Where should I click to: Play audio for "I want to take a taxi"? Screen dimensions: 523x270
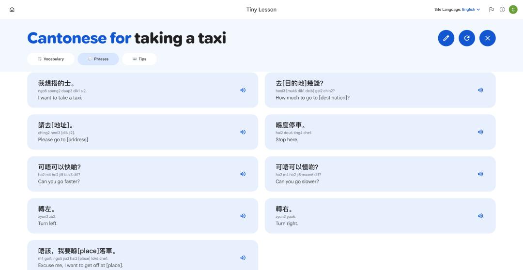[x=243, y=90]
